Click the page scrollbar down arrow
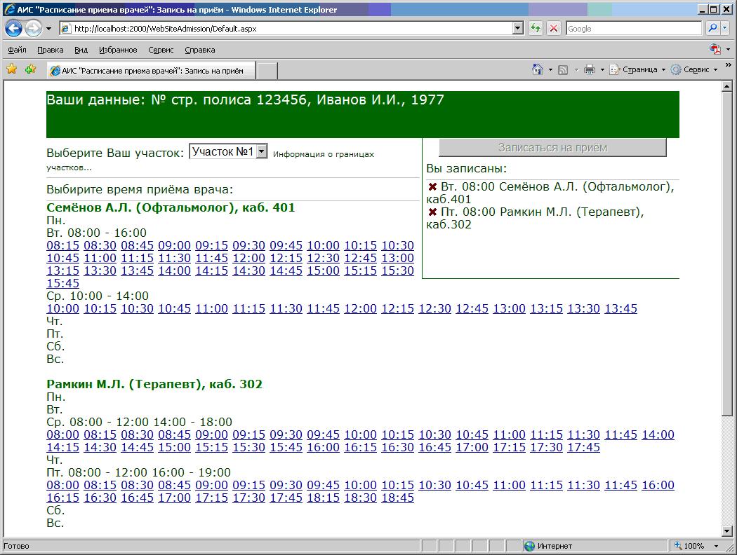The height and width of the screenshot is (555, 737). [x=727, y=531]
